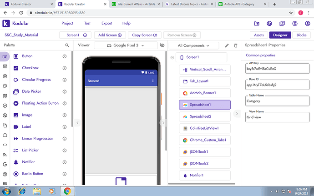The width and height of the screenshot is (314, 196).
Task: Open the Windows Start menu
Action: click(x=6, y=191)
